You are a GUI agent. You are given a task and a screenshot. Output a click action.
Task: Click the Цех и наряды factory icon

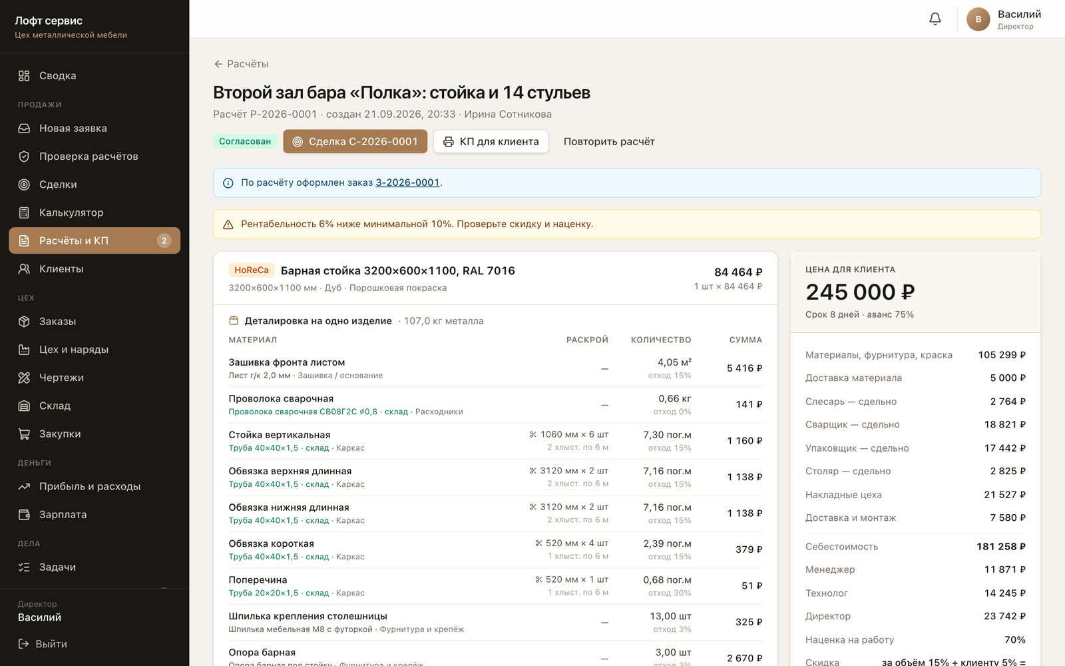point(24,350)
